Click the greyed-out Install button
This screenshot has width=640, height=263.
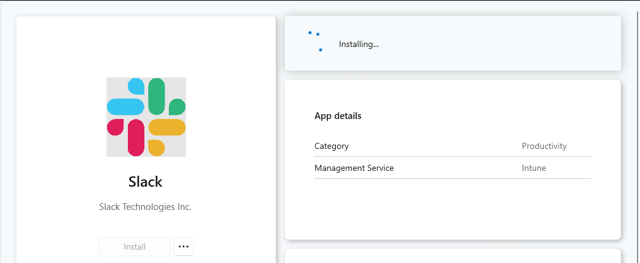pyautogui.click(x=135, y=247)
